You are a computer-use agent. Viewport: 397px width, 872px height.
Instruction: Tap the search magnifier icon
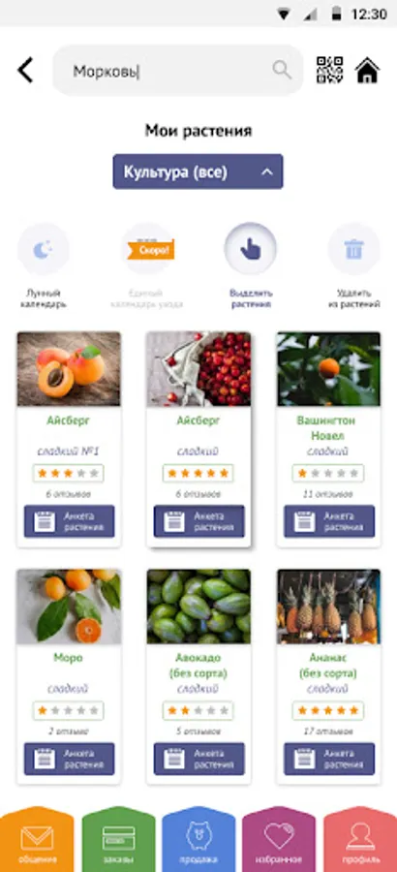tap(282, 70)
